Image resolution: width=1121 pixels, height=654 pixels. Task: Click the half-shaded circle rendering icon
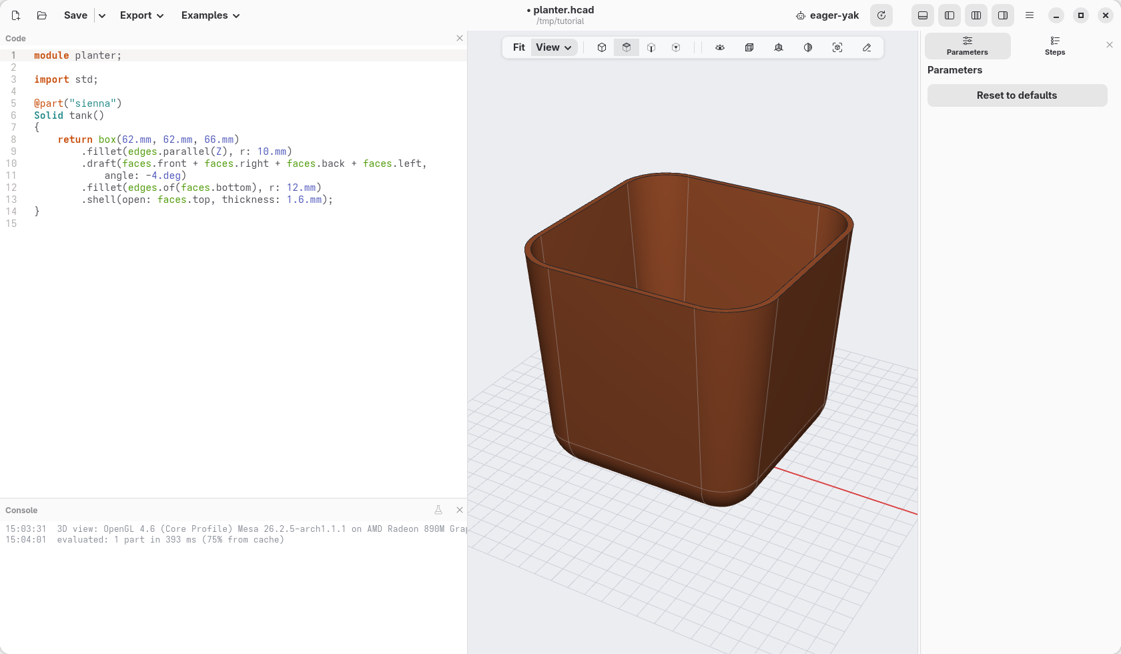(808, 47)
